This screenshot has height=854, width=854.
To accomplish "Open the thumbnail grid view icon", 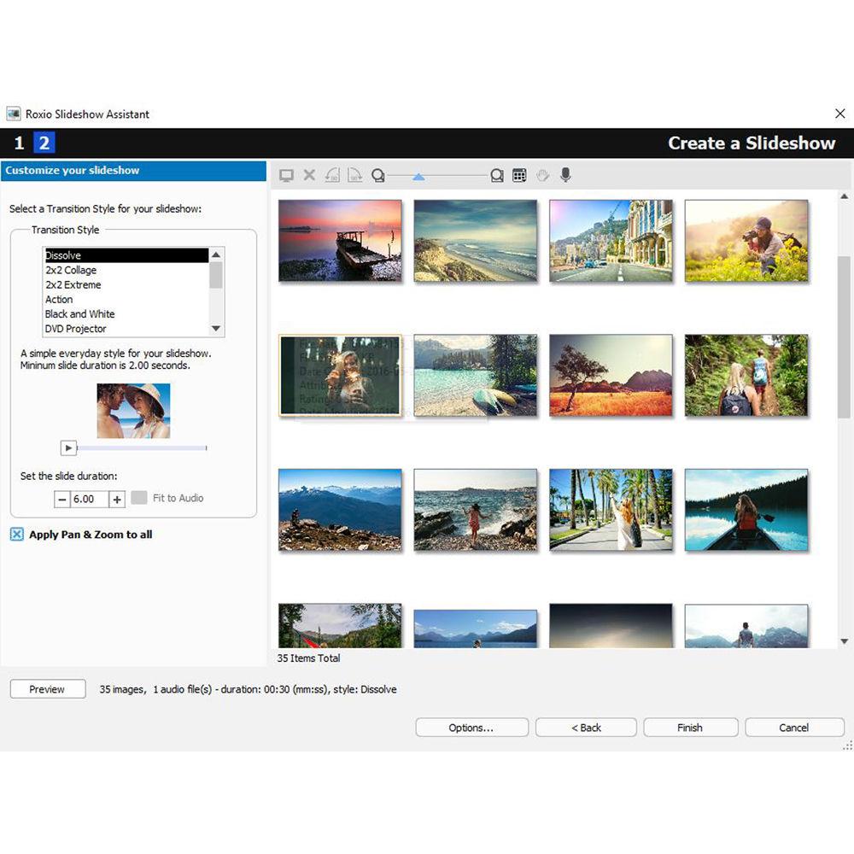I will [x=519, y=175].
